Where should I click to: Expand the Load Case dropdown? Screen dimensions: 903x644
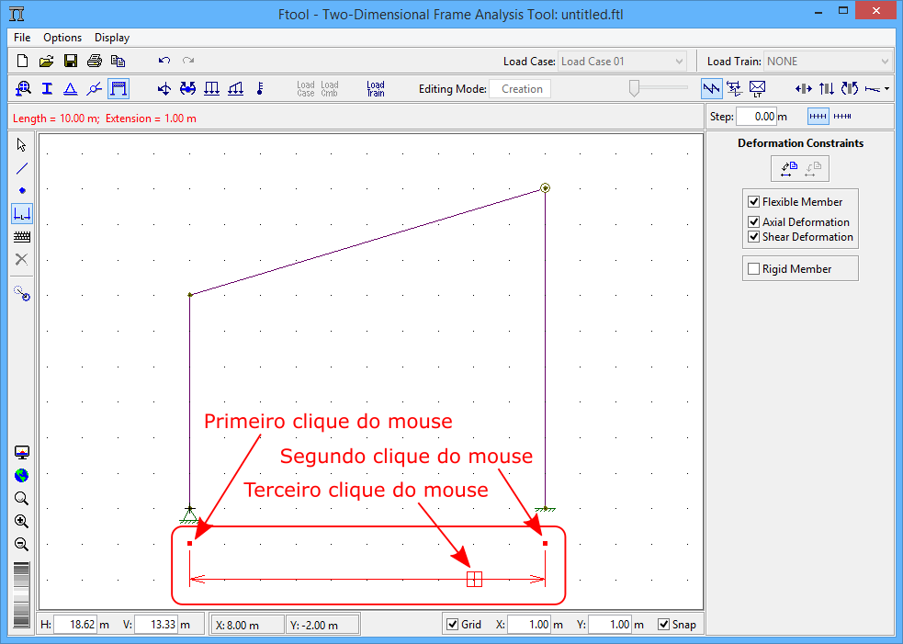coord(679,62)
